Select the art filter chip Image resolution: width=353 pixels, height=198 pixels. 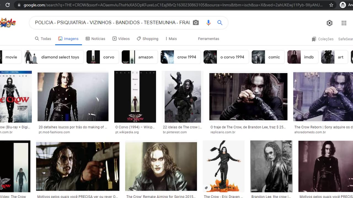click(335, 57)
